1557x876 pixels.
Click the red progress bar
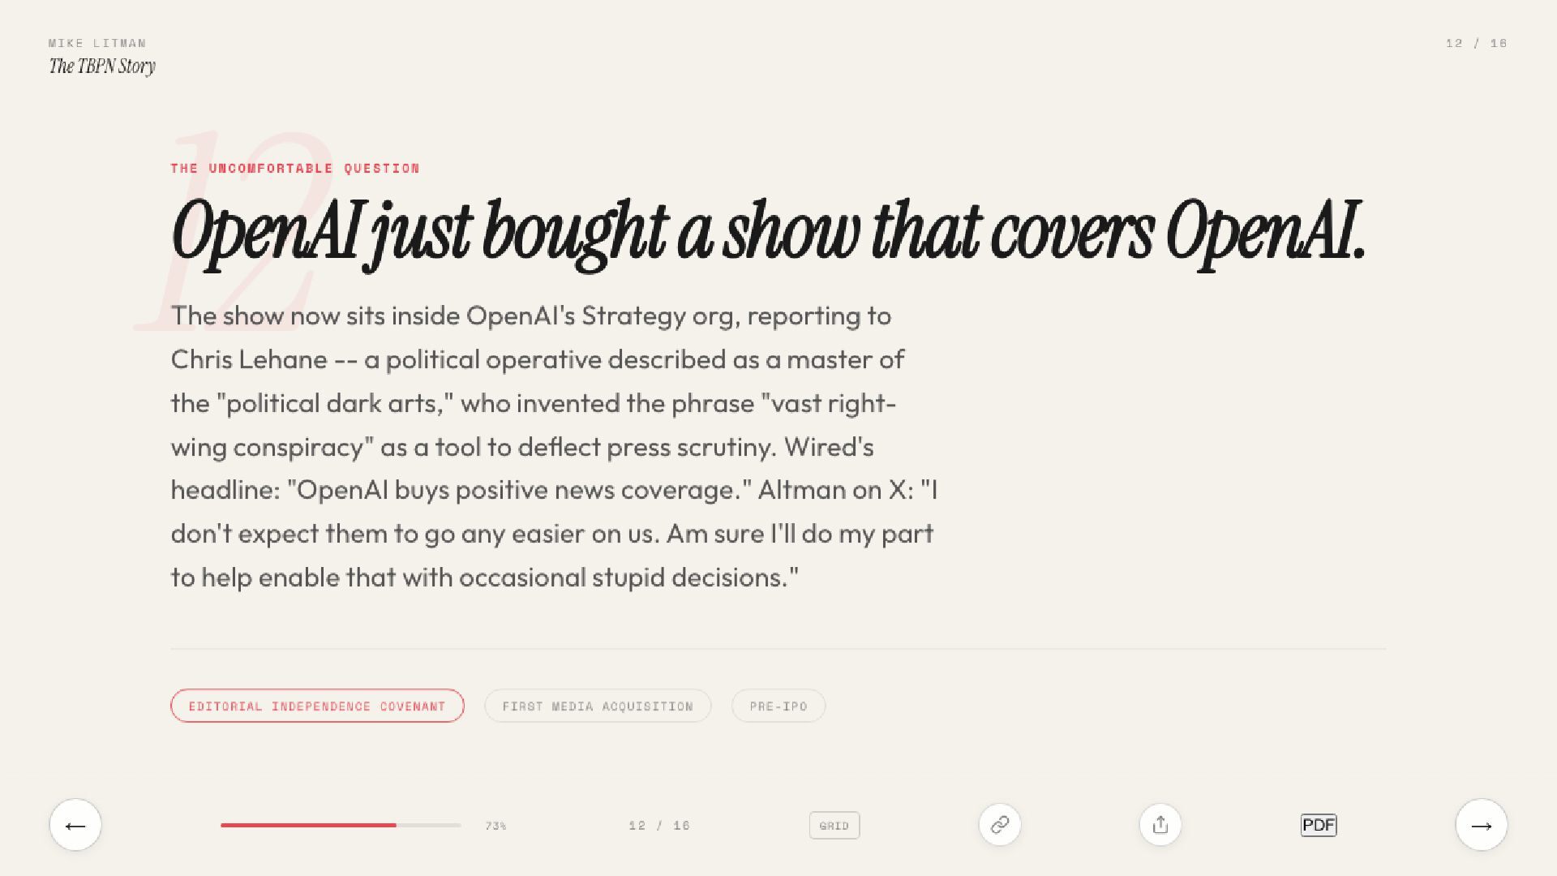308,825
